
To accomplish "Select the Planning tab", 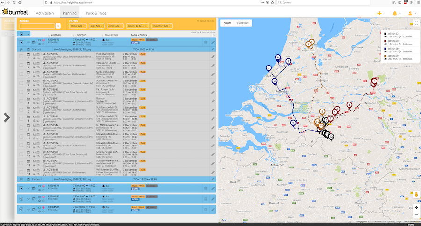I will pos(70,13).
